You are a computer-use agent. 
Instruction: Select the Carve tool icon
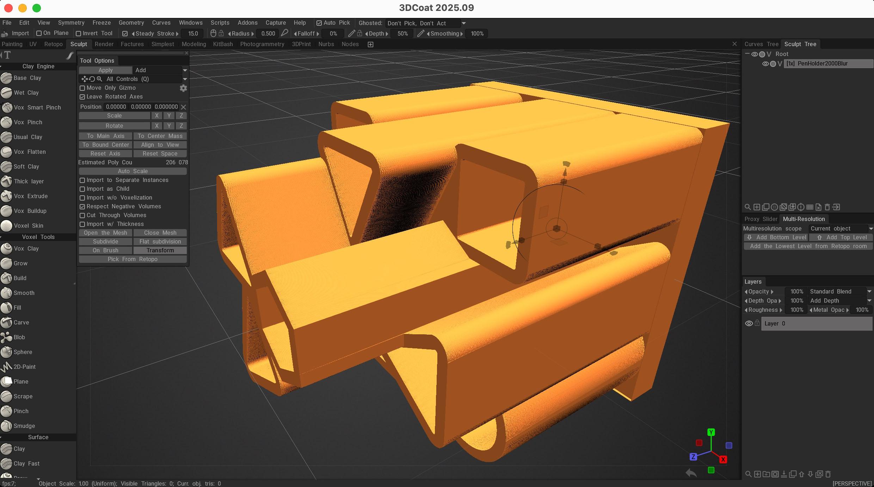coord(6,322)
